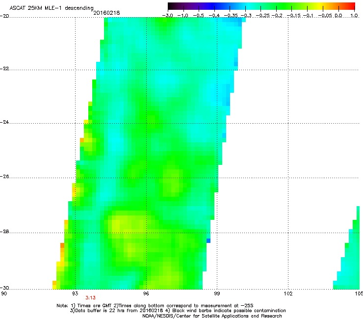Viewport: 363px width, 319px height.
Task: Select the latitude axis label -24
Action: tap(4, 122)
